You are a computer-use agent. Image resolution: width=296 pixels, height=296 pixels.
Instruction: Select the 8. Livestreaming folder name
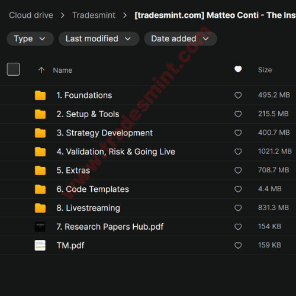pyautogui.click(x=88, y=208)
